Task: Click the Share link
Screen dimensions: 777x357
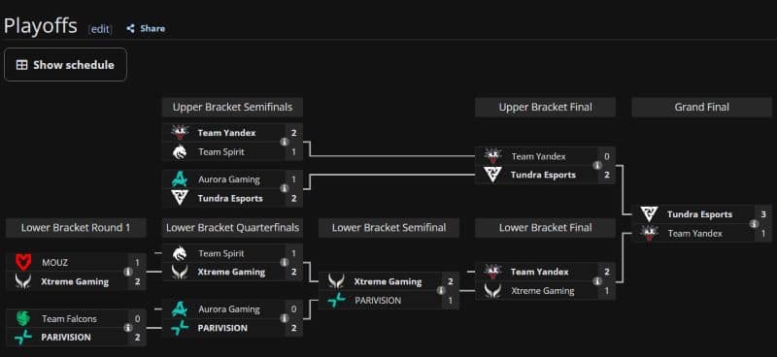Action: click(x=146, y=29)
